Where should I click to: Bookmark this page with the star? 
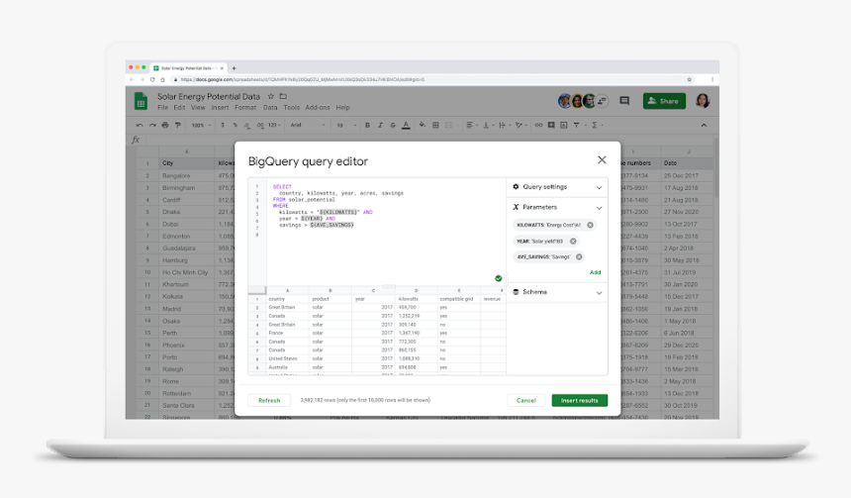pyautogui.click(x=690, y=79)
